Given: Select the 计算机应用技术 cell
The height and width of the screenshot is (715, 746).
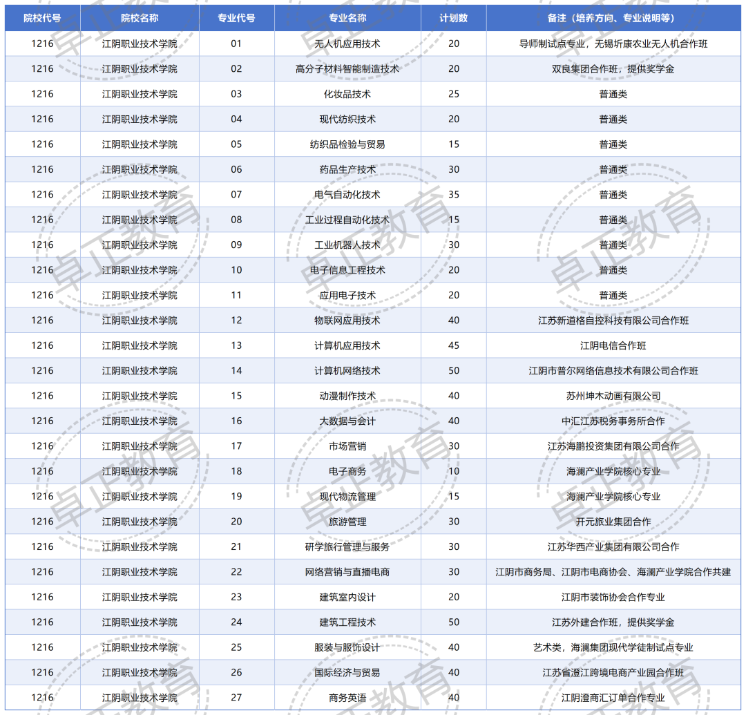Looking at the screenshot, I should click(x=347, y=346).
